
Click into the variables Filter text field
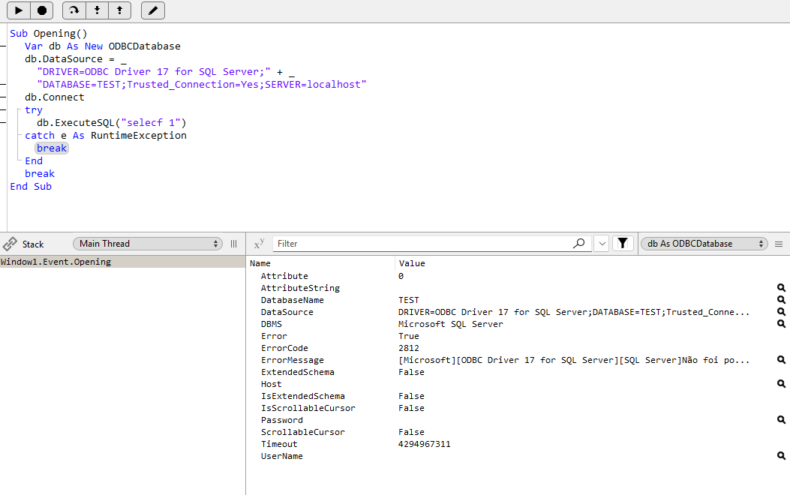pos(420,244)
